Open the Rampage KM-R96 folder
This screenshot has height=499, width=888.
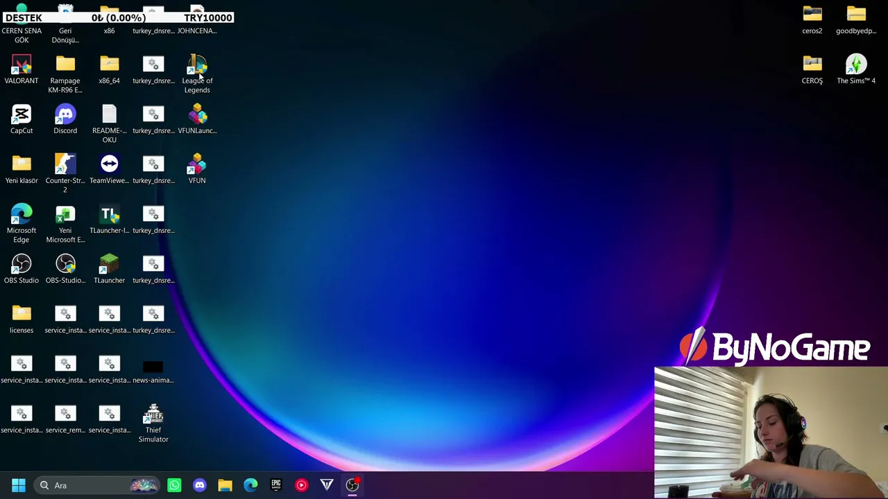pos(65,74)
